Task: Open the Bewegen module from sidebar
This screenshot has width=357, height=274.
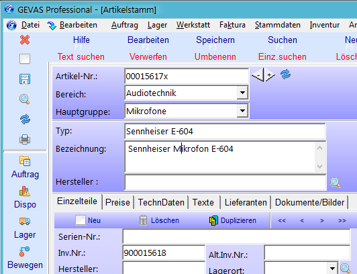Action: click(25, 259)
